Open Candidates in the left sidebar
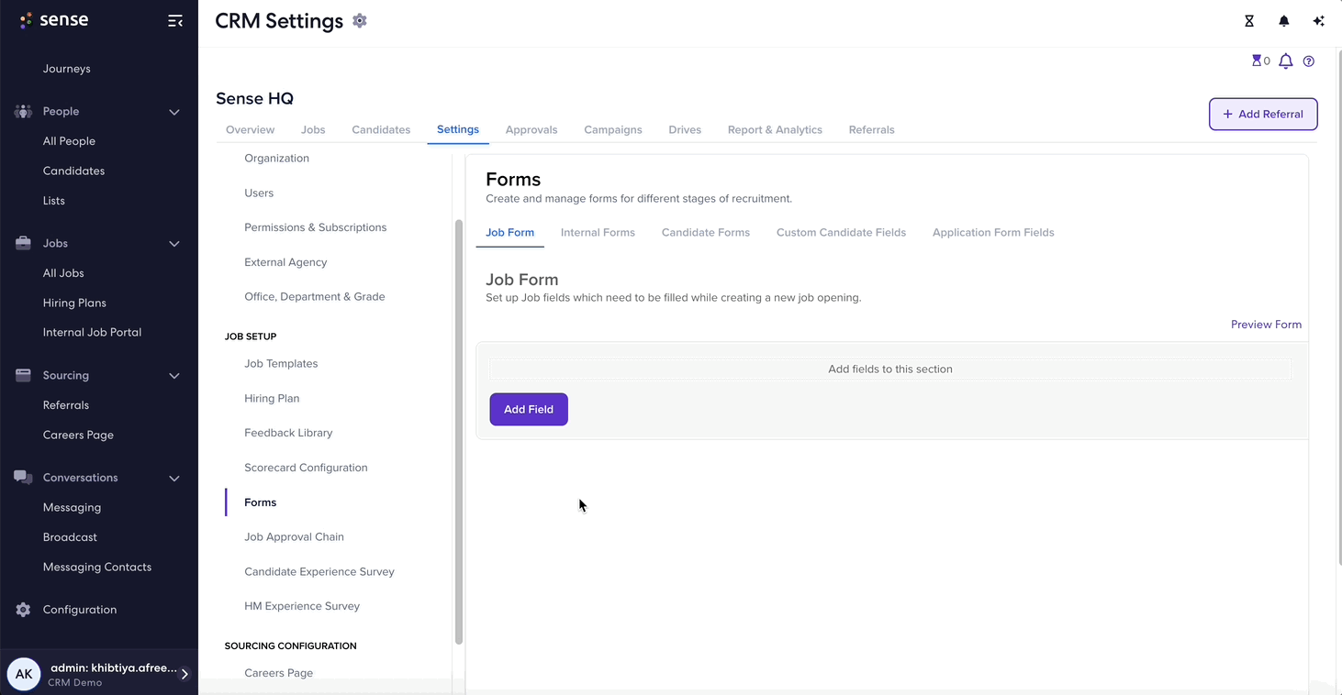 (x=73, y=171)
